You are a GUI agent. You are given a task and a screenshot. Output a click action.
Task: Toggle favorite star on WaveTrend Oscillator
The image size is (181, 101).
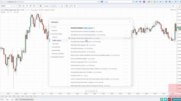[x=69, y=38]
